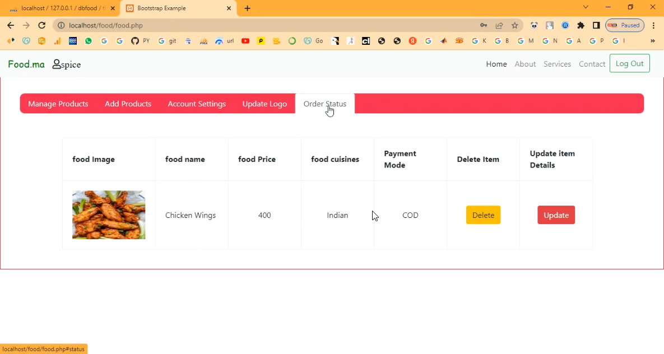Go to the Home nav link
This screenshot has height=354, width=664.
[496, 64]
